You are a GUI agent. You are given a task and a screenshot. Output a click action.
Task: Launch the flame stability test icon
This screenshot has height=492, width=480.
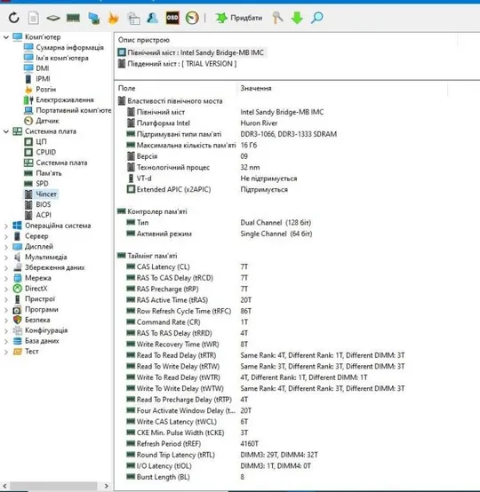tap(113, 18)
